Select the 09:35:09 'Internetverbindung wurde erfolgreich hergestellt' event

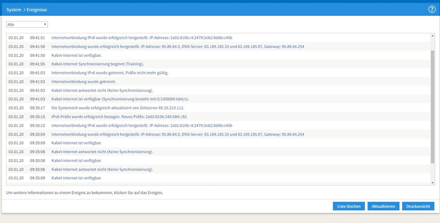pos(218,134)
